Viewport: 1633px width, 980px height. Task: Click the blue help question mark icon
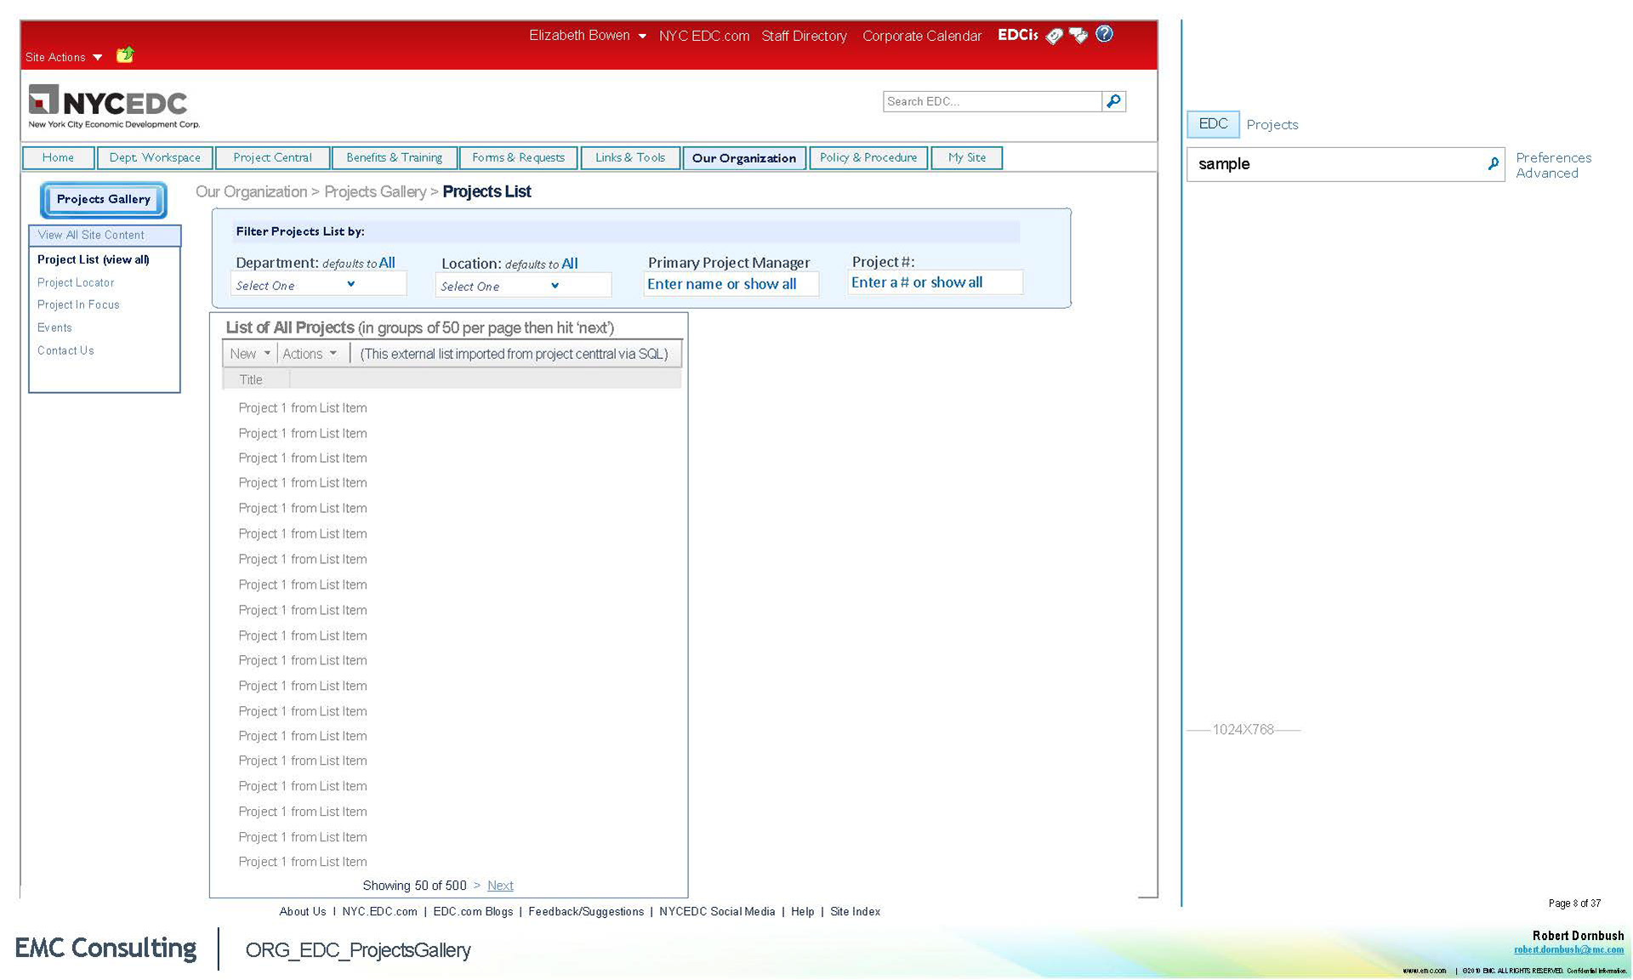[1104, 34]
